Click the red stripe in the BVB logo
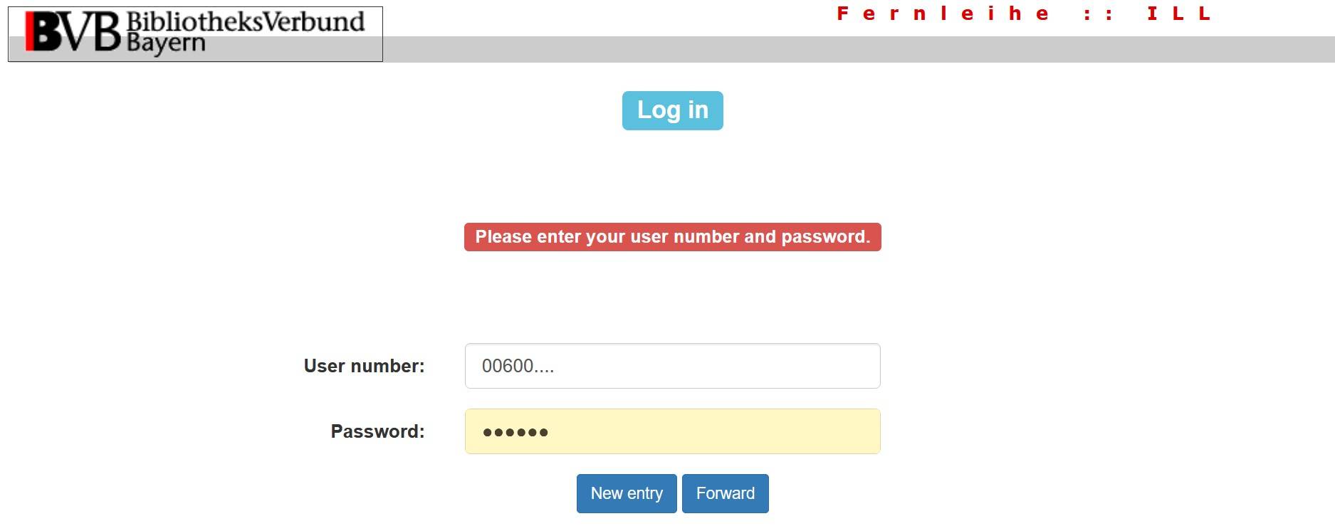The image size is (1335, 531). tap(28, 33)
